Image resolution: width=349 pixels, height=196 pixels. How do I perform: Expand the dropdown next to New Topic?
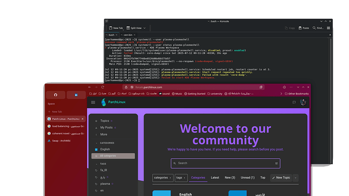pyautogui.click(x=295, y=178)
